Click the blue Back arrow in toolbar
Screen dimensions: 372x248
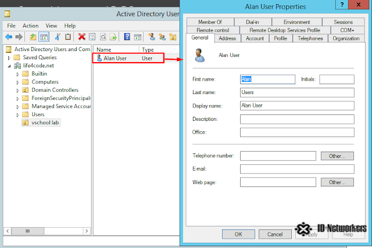9,37
